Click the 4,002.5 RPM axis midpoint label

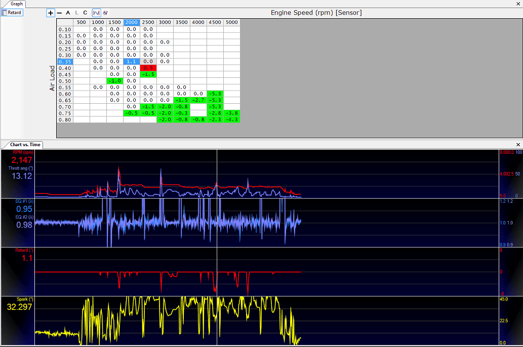(506, 174)
